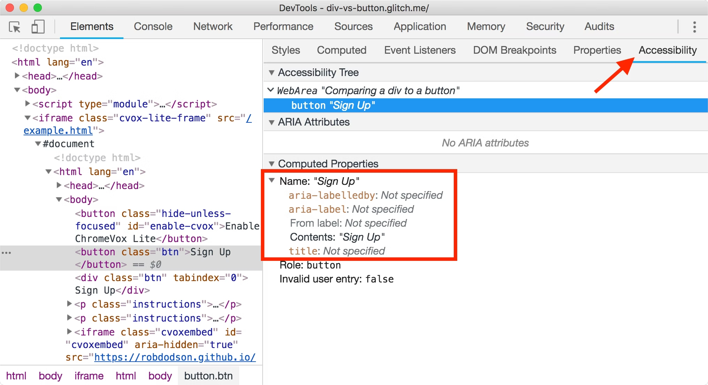This screenshot has width=708, height=385.
Task: Collapse the Computed Properties section
Action: (x=271, y=164)
